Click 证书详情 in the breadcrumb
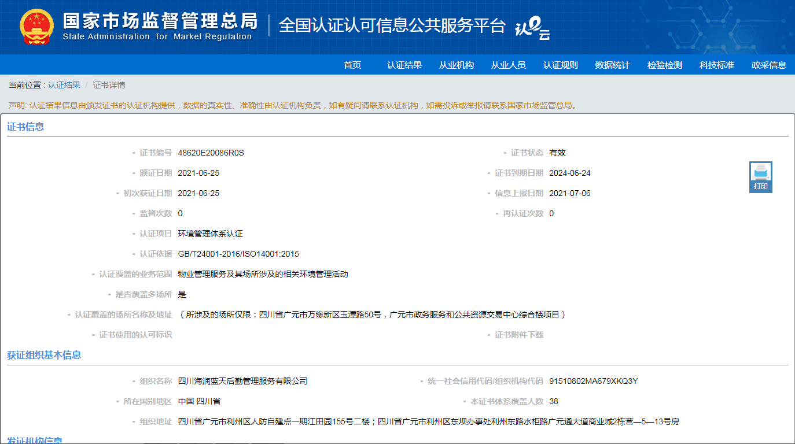This screenshot has width=795, height=444. click(x=109, y=85)
